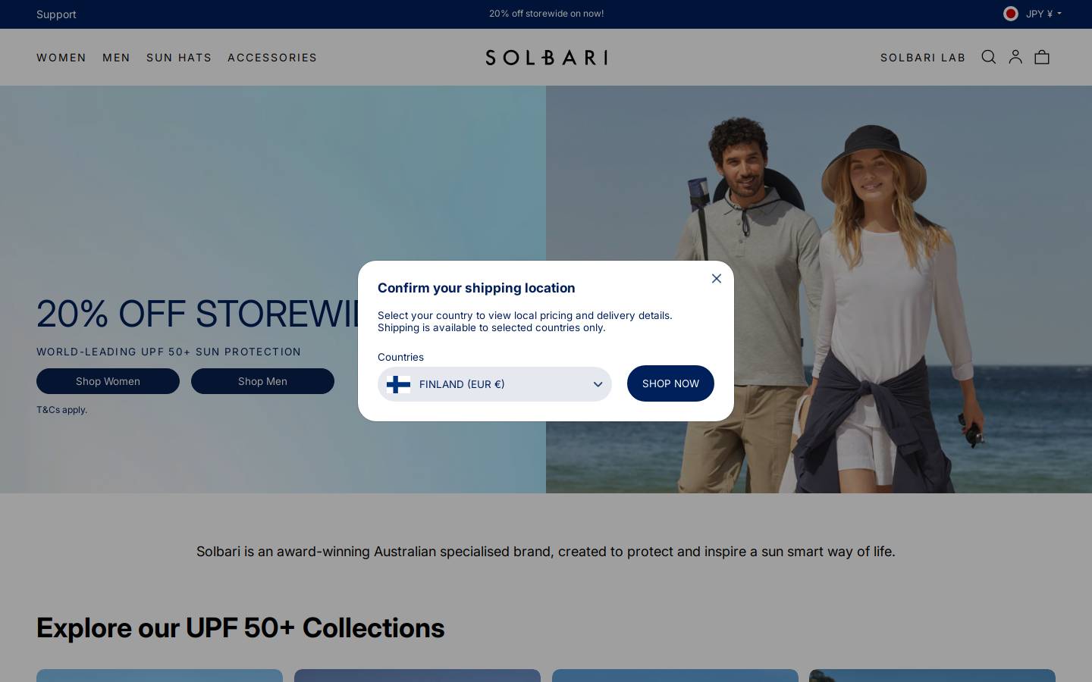
Task: Click the SHOP NOW button
Action: coord(670,383)
